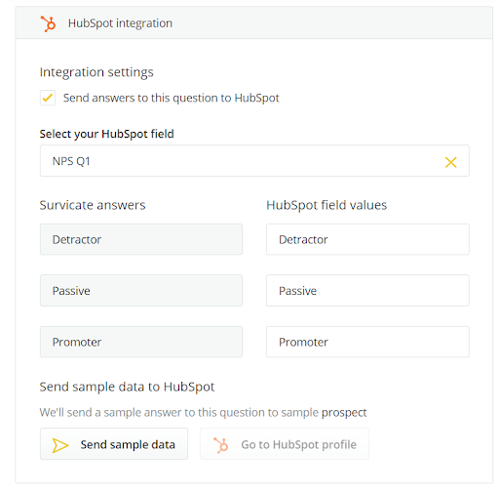Click the 'Select your HubSpot field' label
The width and height of the screenshot is (499, 493).
[x=107, y=134]
